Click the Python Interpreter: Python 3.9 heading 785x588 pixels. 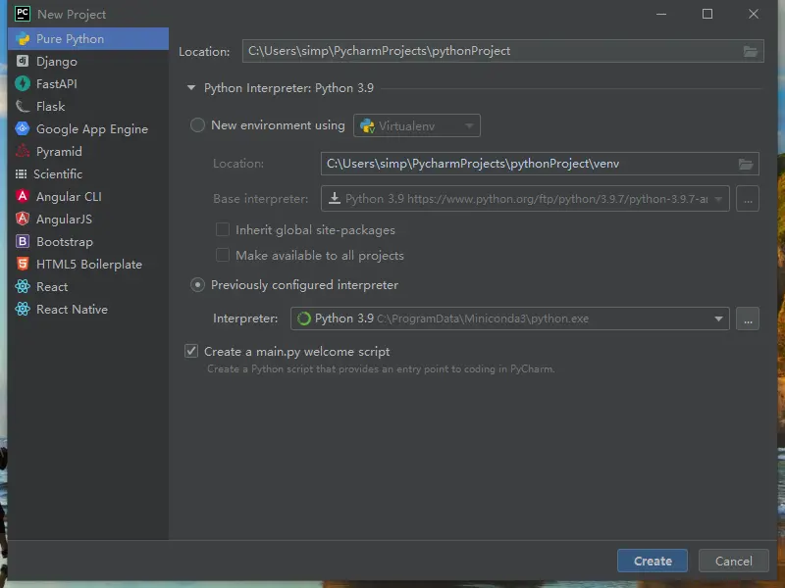point(288,88)
